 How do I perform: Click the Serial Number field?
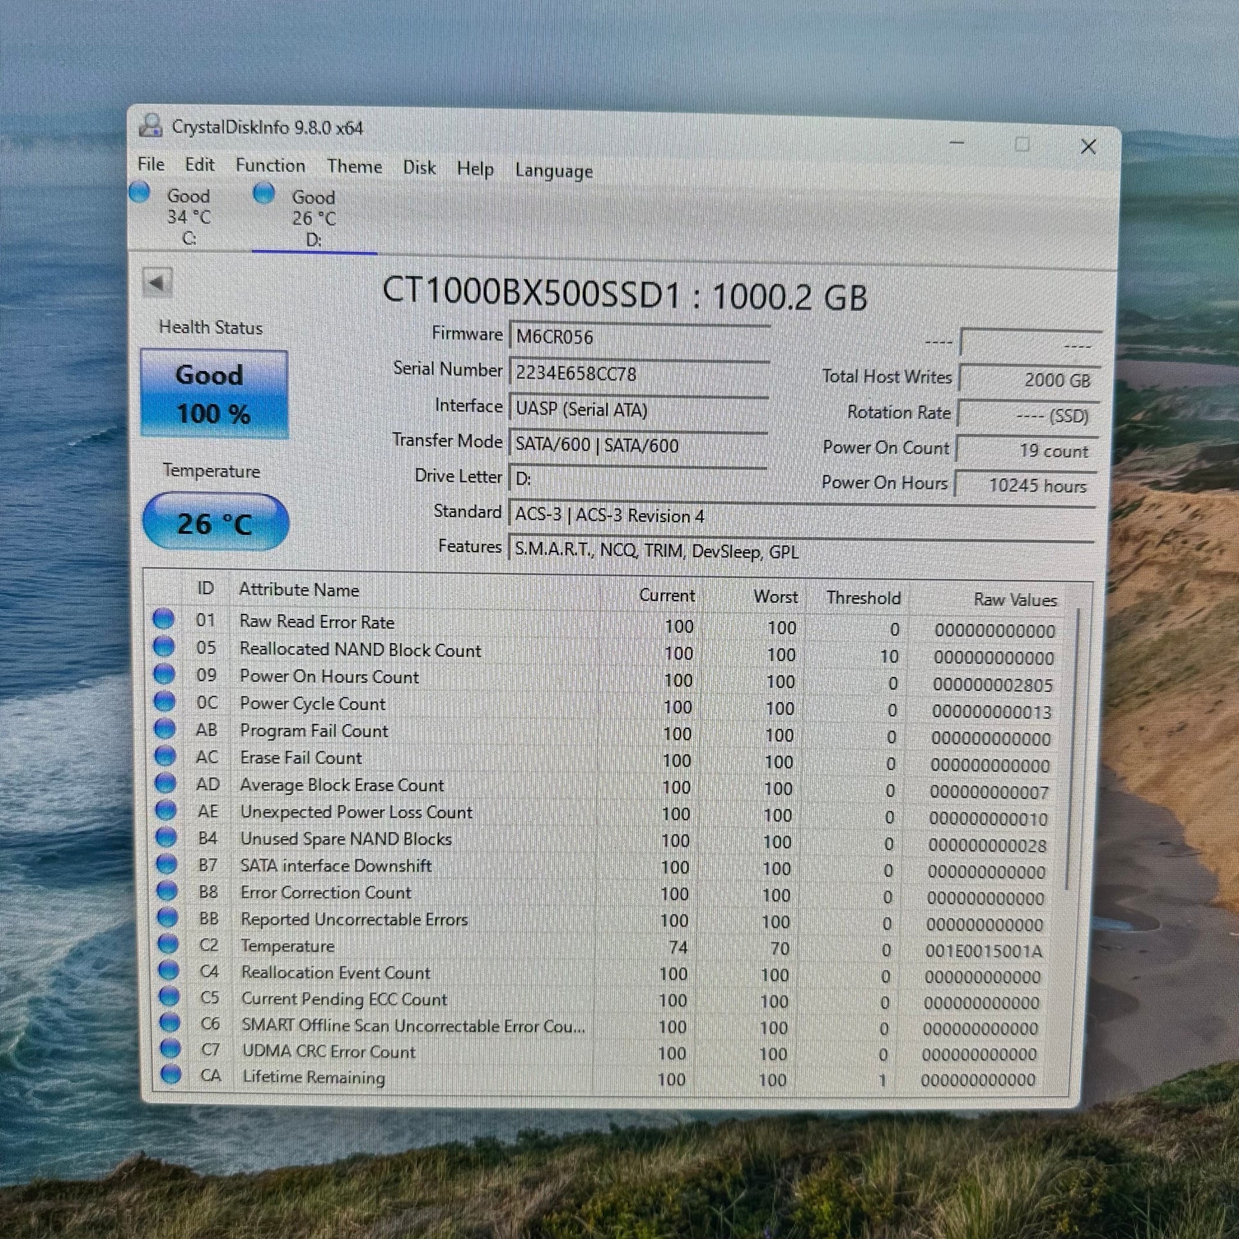(x=639, y=374)
